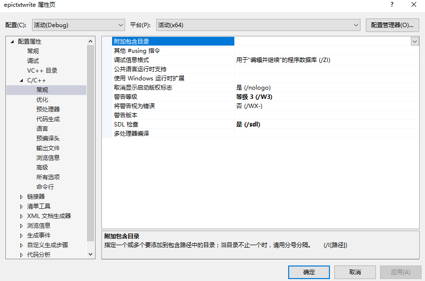Screen dimensions: 425x281
Task: Click the 确定 button
Action: pyautogui.click(x=309, y=272)
